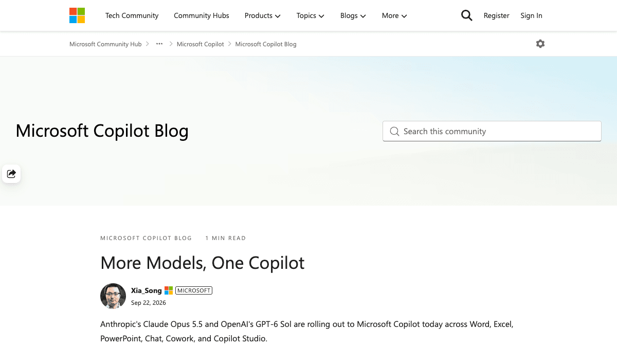Click the Sep 22, 2026 date
The height and width of the screenshot is (347, 617).
pyautogui.click(x=149, y=303)
